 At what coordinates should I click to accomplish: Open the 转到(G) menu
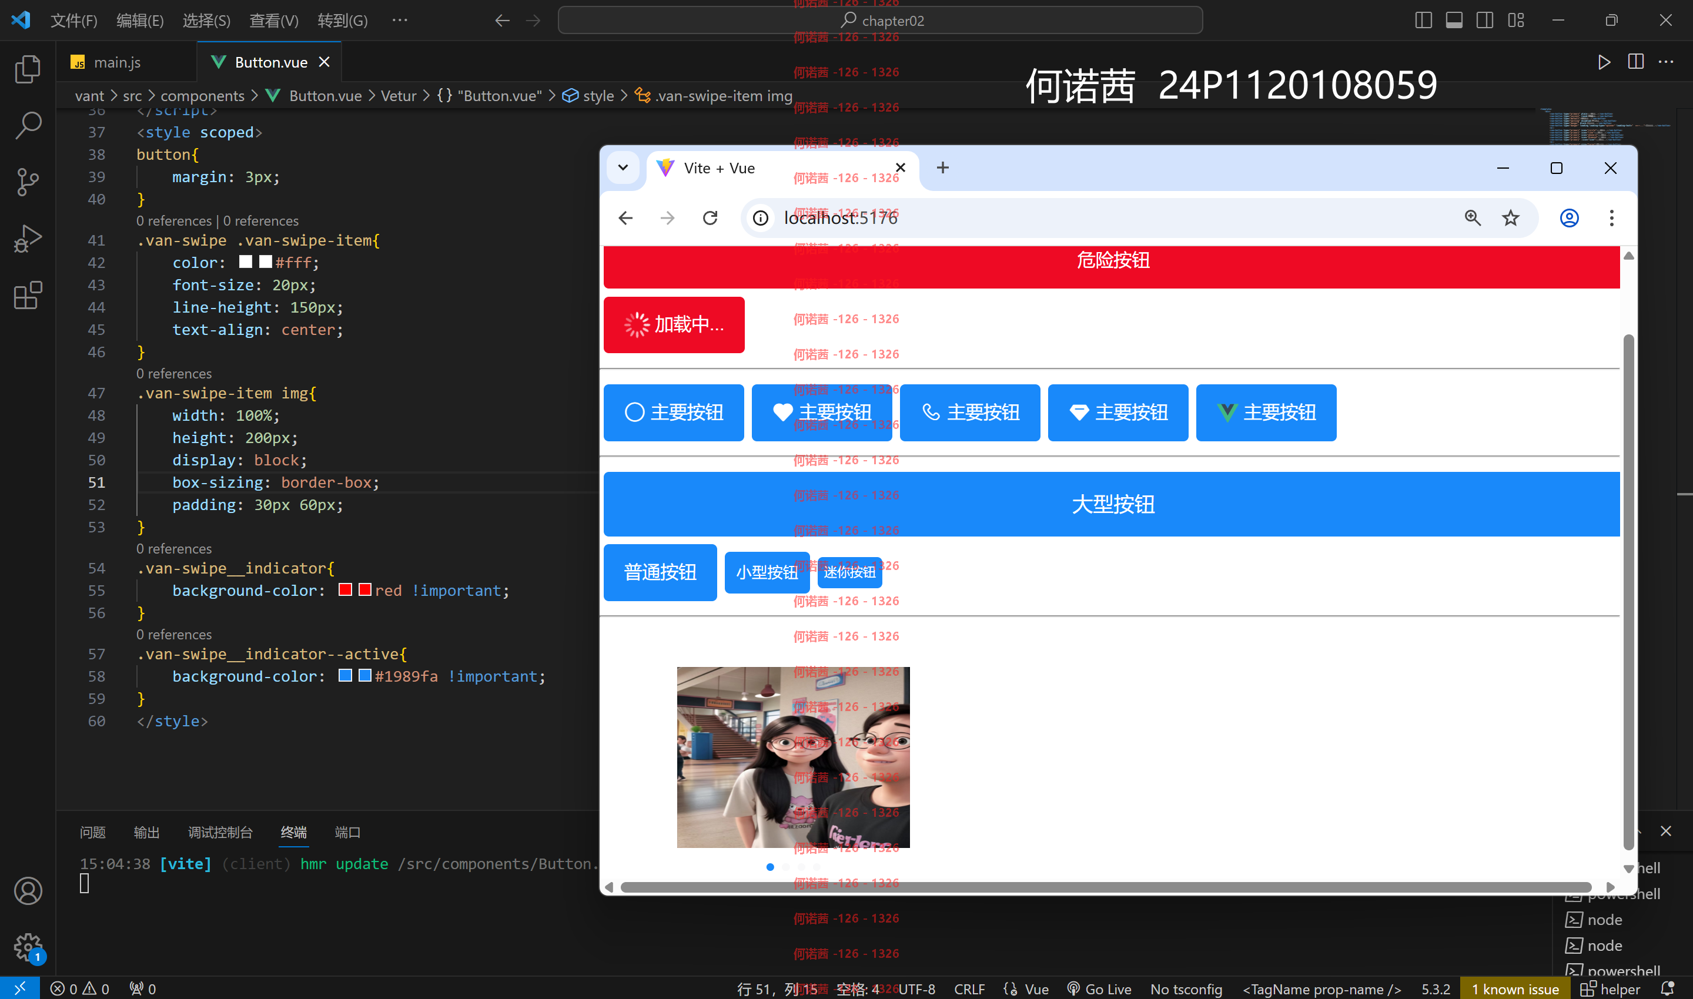pyautogui.click(x=343, y=20)
